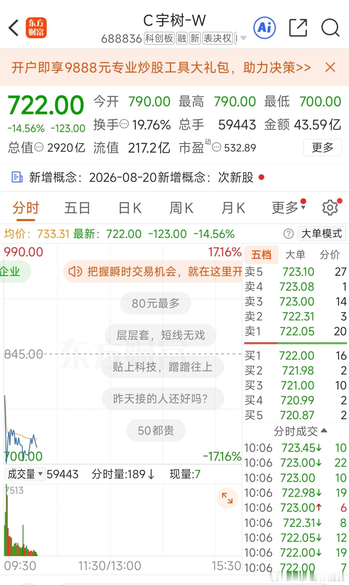349x585 pixels.
Task: Tap trade row 722.98 with 19 lots
Action: 296,493
